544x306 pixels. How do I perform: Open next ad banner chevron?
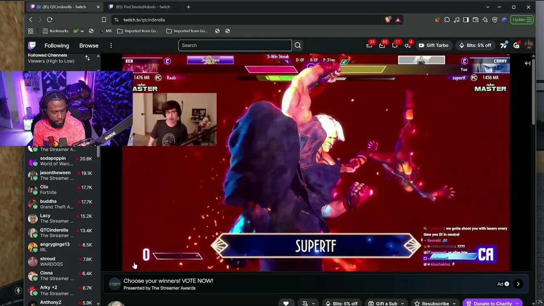518,284
